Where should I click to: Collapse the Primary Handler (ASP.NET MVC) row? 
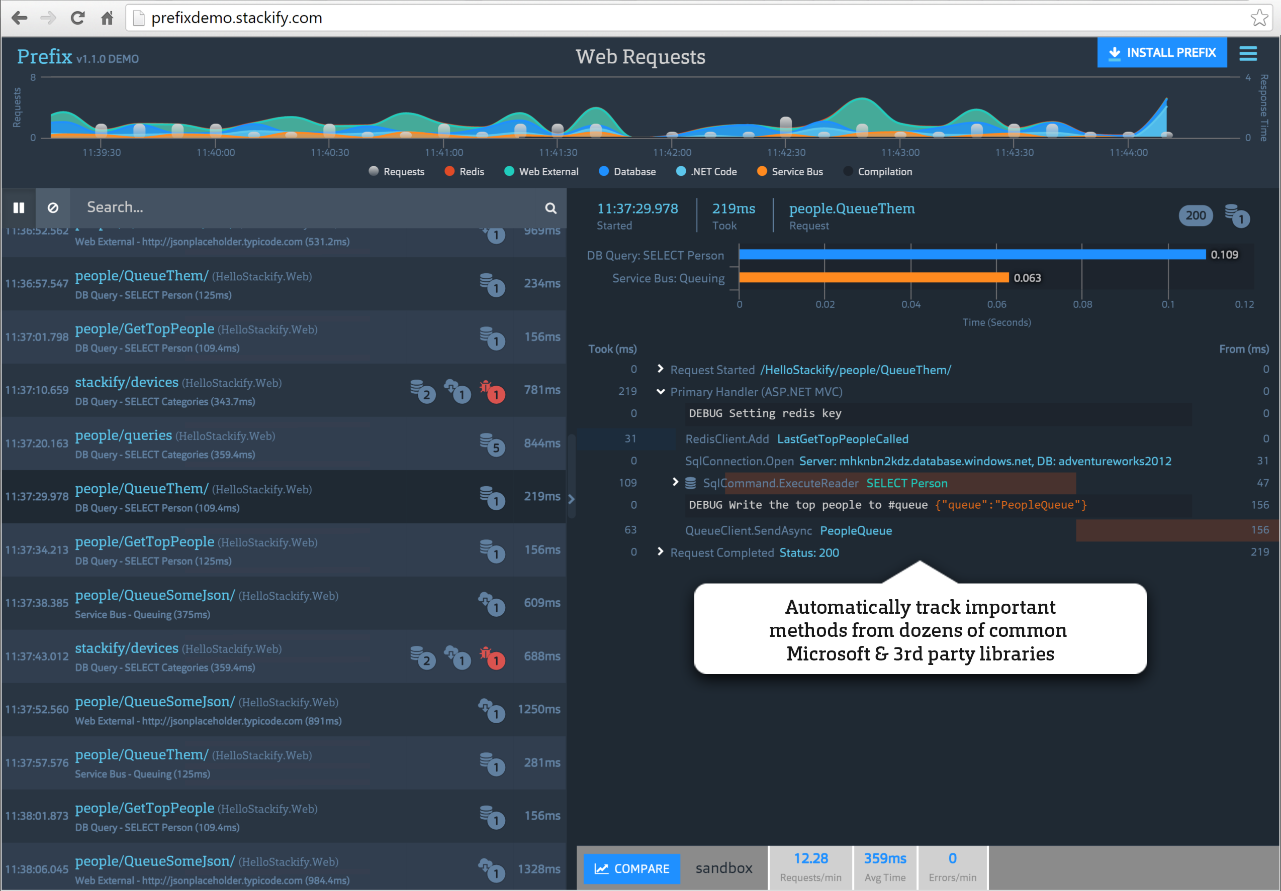660,392
